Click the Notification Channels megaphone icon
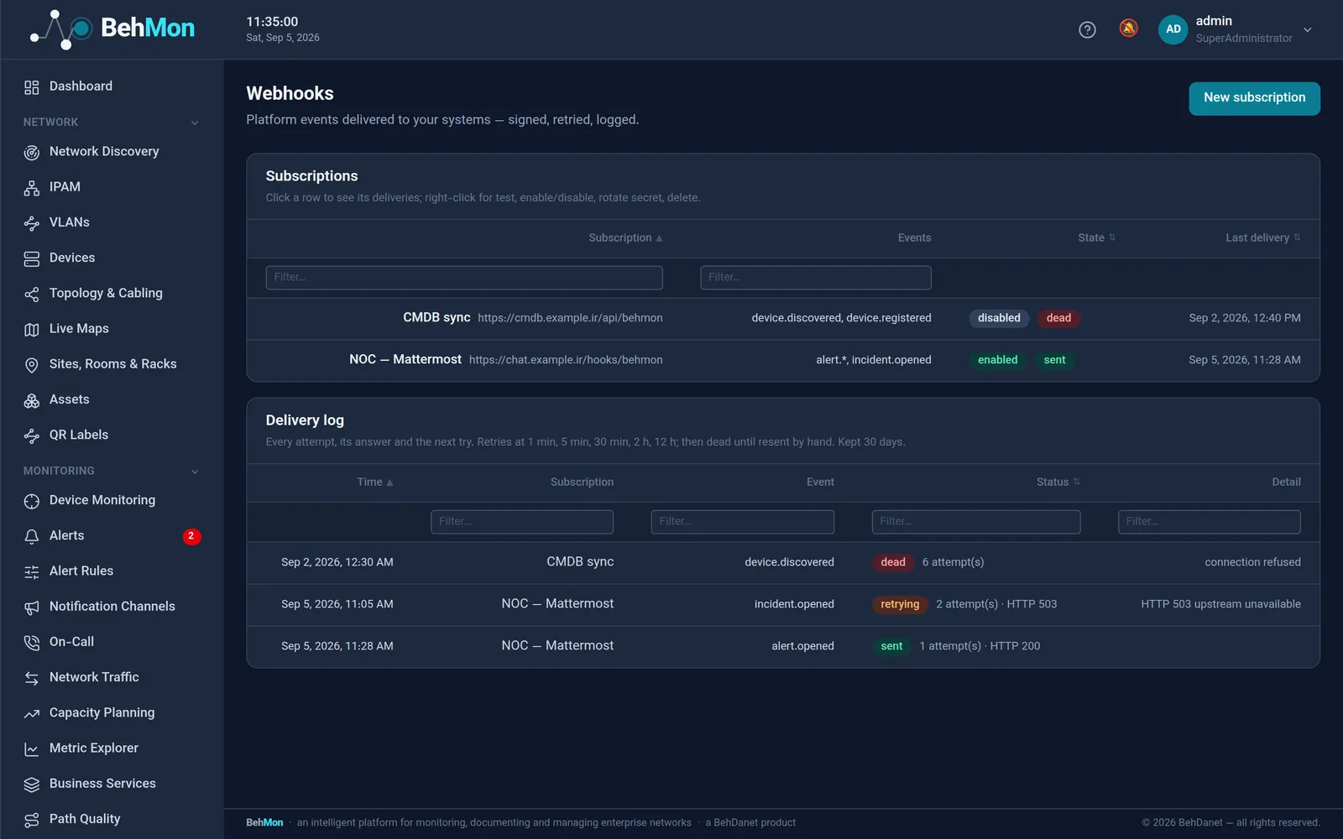 pos(32,607)
